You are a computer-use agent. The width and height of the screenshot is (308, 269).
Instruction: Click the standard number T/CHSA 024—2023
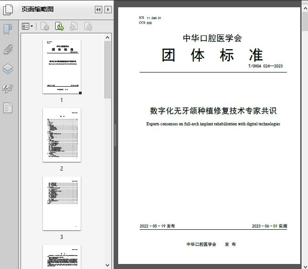click(266, 66)
